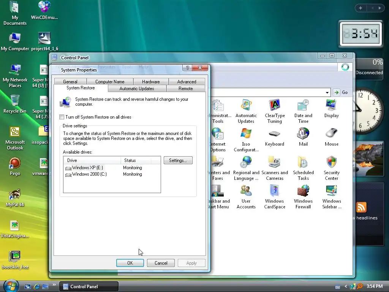Open Recycle Bin on desktop
Screen dimensions: 389x292
[15, 104]
